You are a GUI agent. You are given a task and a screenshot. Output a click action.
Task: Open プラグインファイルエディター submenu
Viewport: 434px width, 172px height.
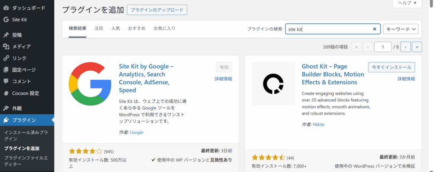pos(26,161)
